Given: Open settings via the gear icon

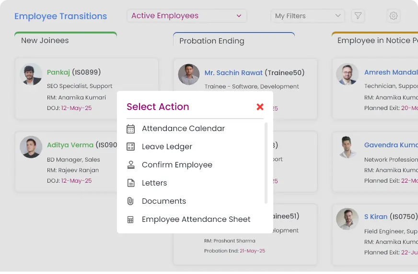Looking at the screenshot, I should (393, 16).
